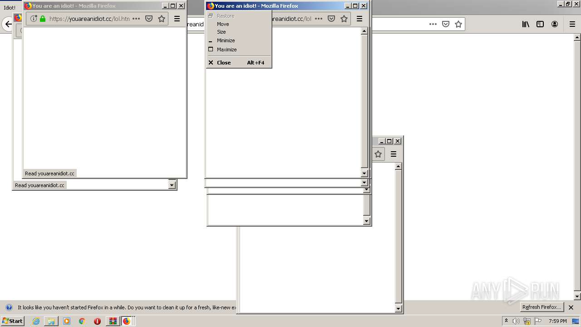Bookmark page with star in main Firefox window
Viewport: 581px width, 327px height.
pos(458,24)
